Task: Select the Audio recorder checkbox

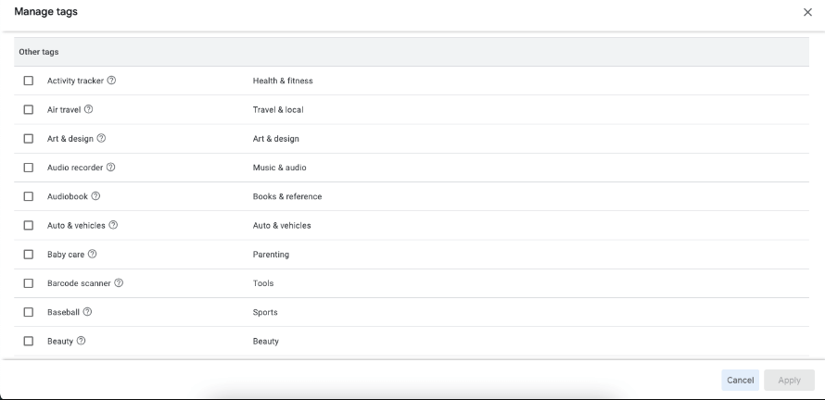Action: point(29,168)
